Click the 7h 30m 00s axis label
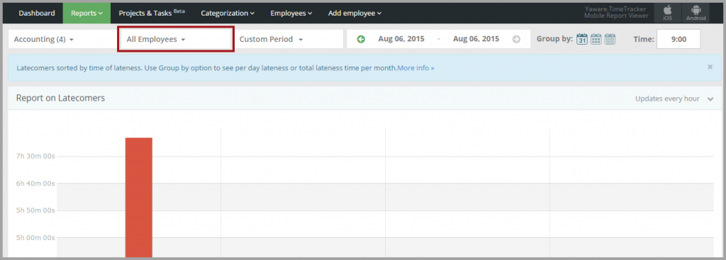 click(x=35, y=157)
